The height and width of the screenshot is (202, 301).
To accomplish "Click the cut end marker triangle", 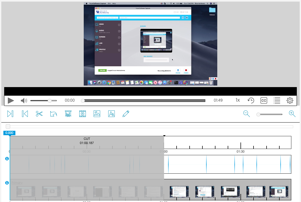I will tap(164, 136).
